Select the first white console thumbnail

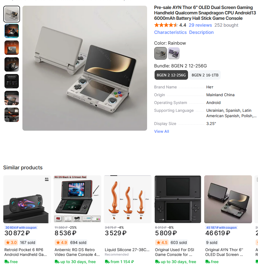click(12, 14)
